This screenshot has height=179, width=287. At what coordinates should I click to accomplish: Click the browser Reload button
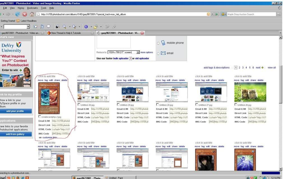click(x=17, y=14)
